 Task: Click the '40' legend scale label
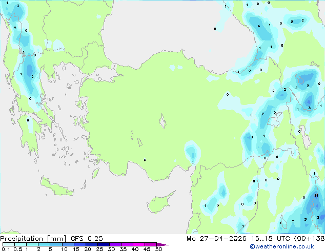click(135, 249)
